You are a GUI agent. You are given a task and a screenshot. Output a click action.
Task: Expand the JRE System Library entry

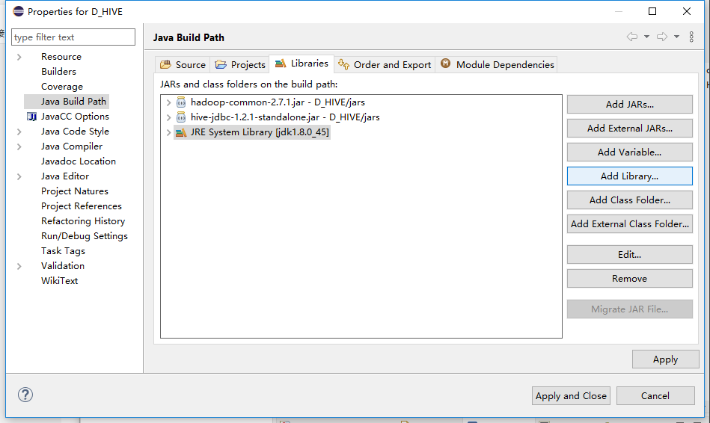168,132
